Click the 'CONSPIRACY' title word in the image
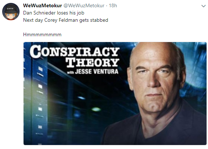Viewport: 208px width, 149px height. 75,51
